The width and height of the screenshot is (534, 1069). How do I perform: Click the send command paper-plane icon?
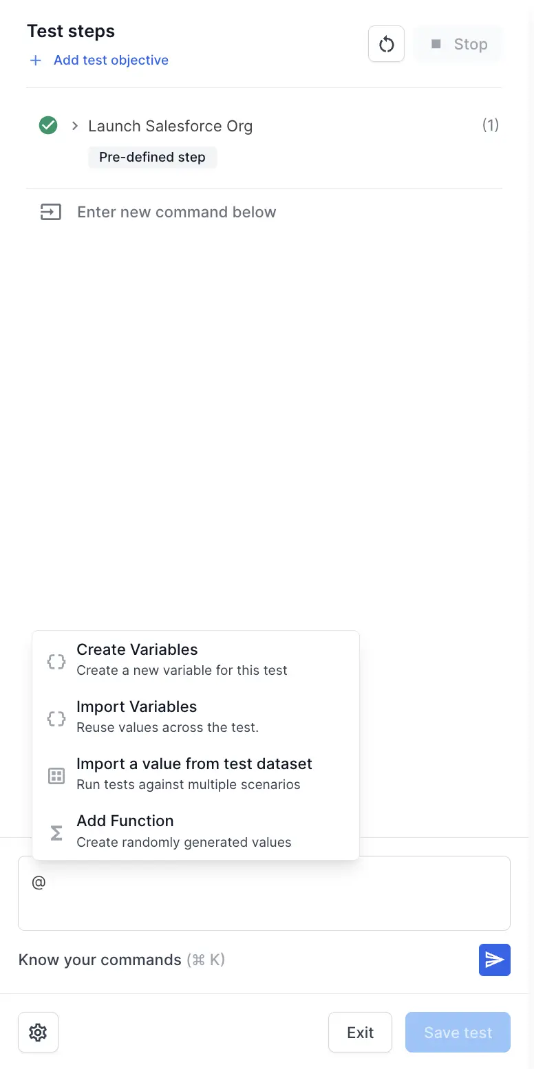pyautogui.click(x=494, y=960)
